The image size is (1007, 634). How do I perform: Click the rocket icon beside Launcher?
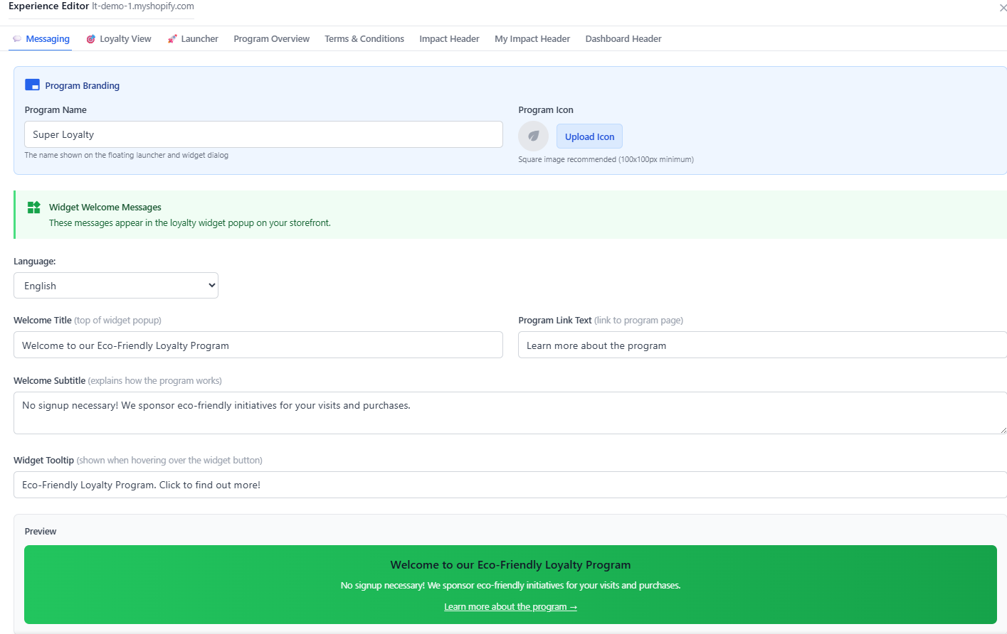click(172, 39)
